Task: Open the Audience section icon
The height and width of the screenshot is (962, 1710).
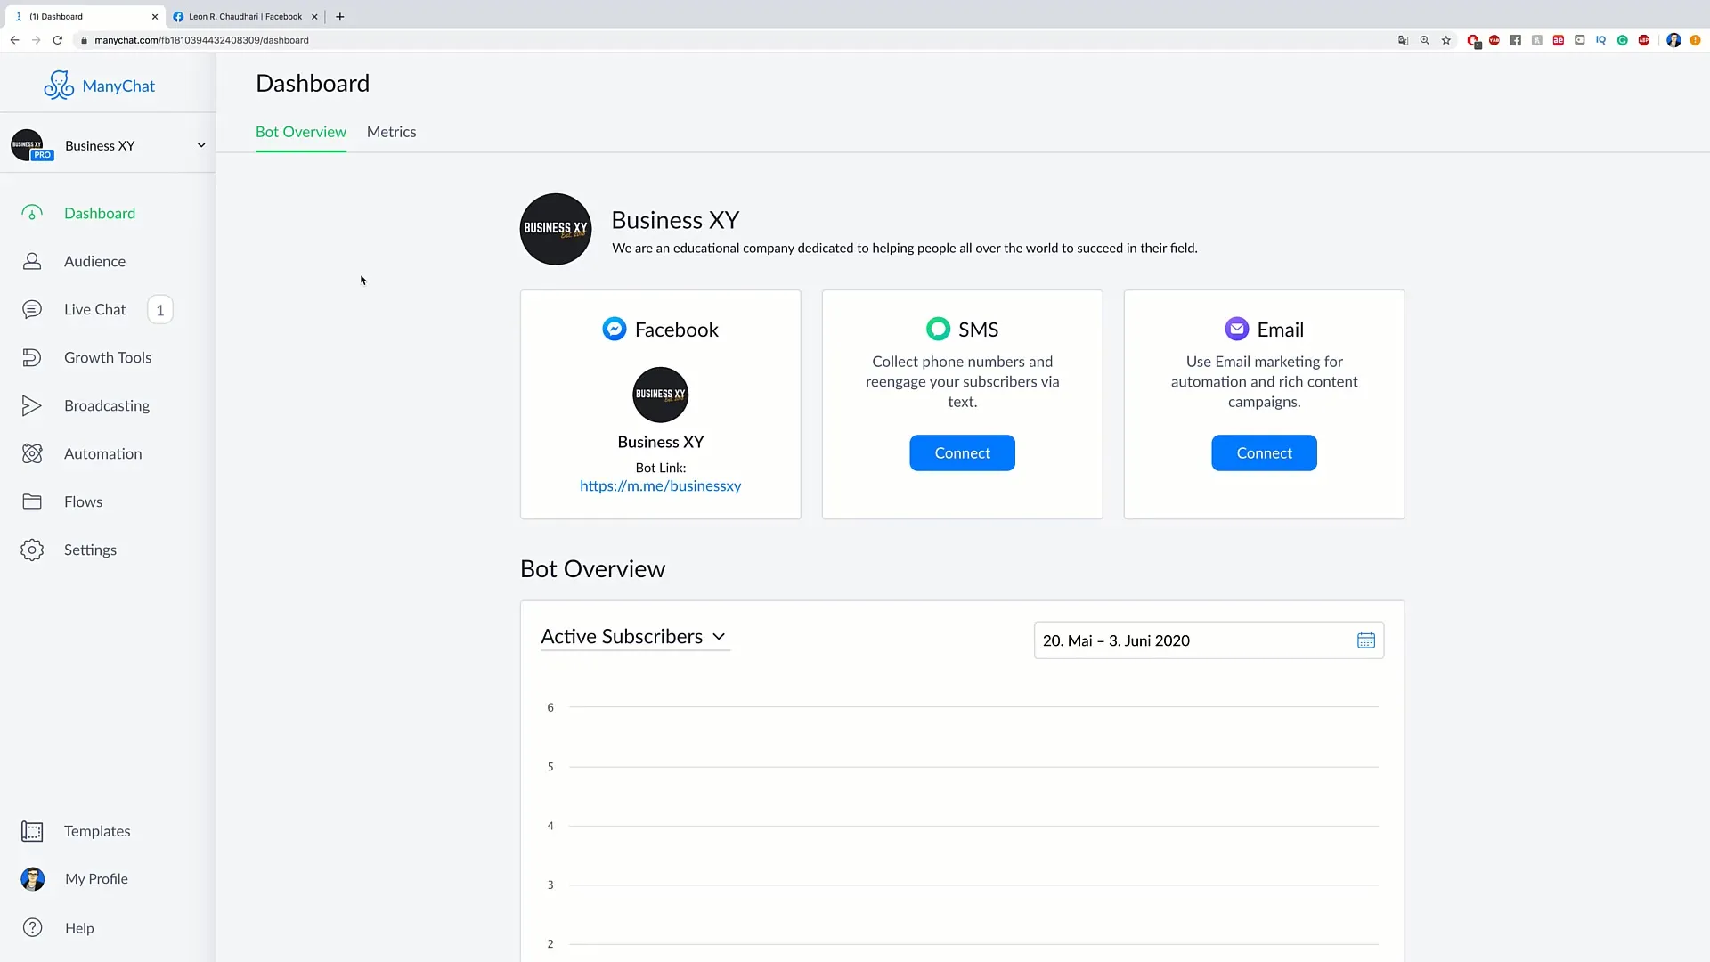Action: pos(32,261)
